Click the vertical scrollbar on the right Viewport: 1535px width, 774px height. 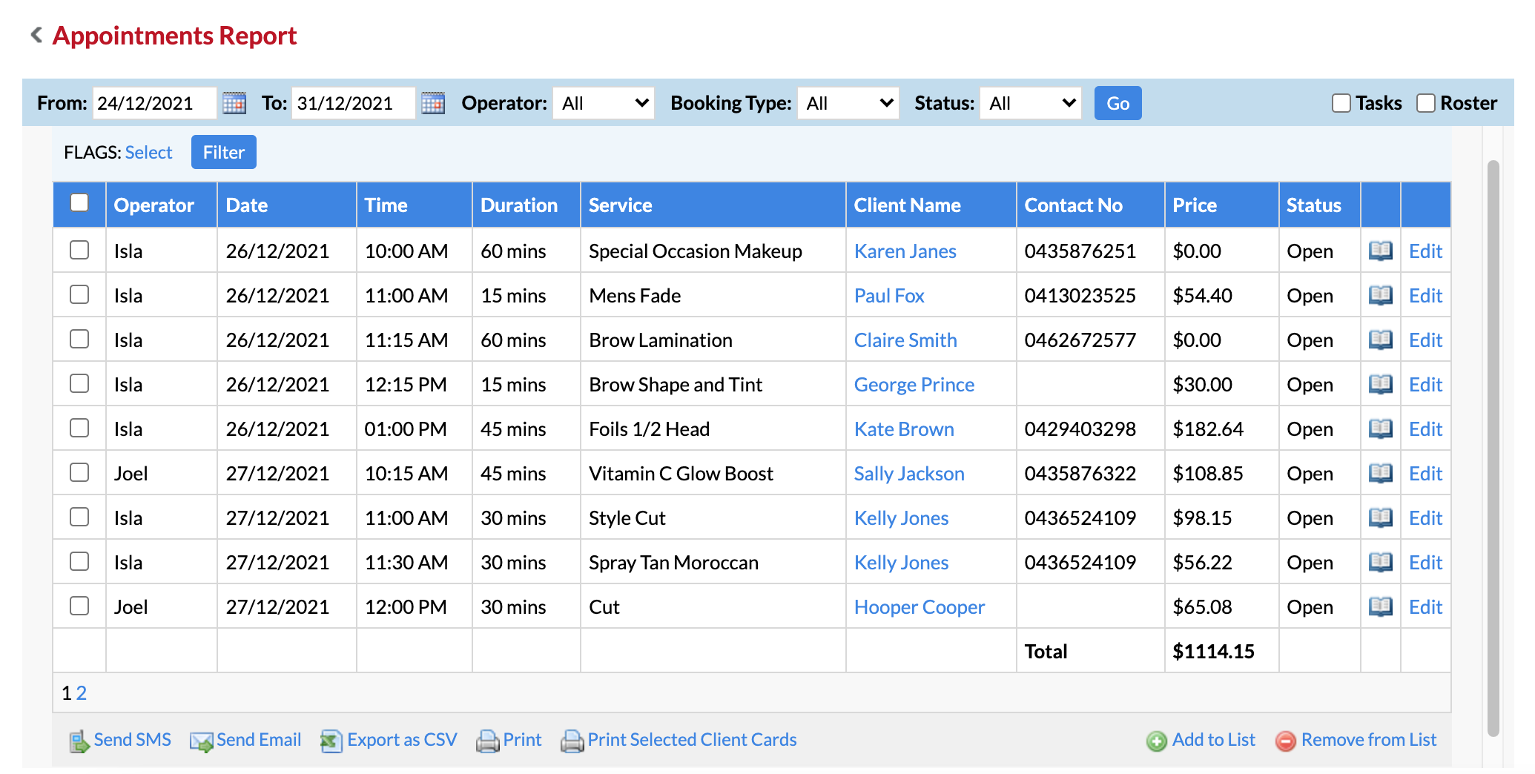[1493, 448]
